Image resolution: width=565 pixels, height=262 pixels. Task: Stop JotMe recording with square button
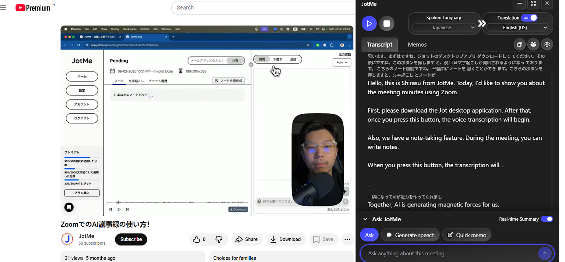pyautogui.click(x=387, y=23)
